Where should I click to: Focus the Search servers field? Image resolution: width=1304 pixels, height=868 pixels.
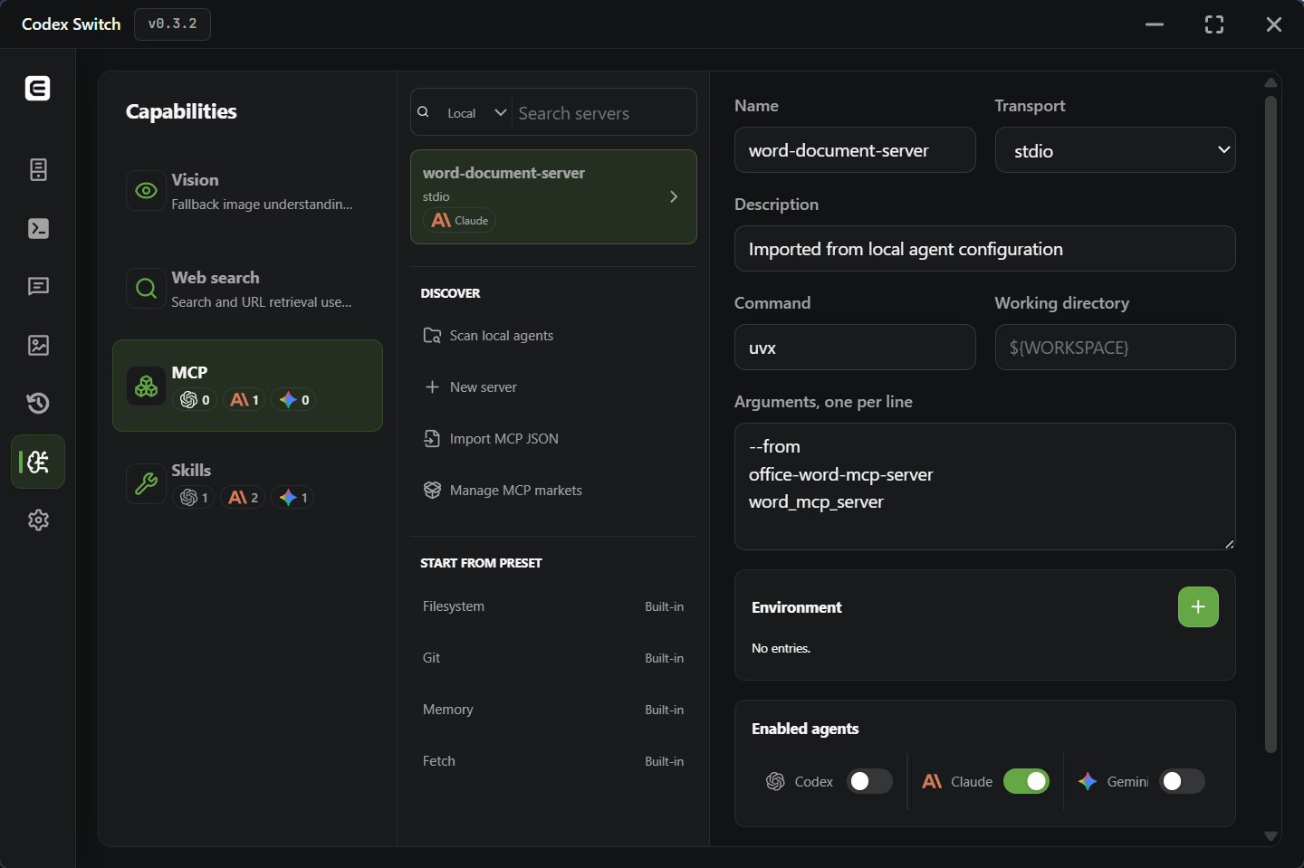click(x=602, y=113)
